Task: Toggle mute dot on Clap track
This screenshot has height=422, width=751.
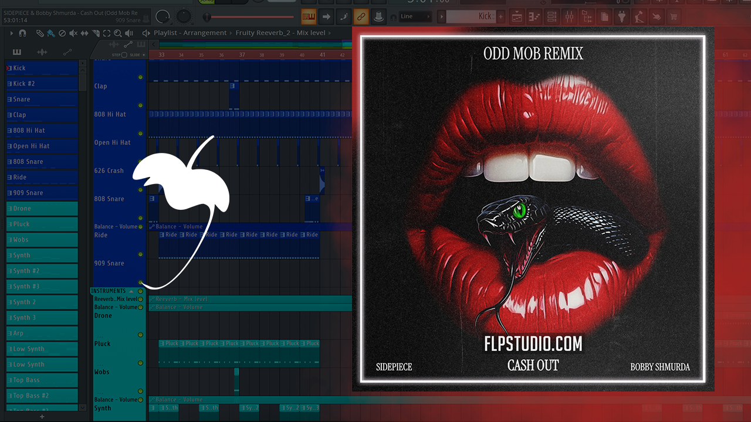Action: [140, 105]
